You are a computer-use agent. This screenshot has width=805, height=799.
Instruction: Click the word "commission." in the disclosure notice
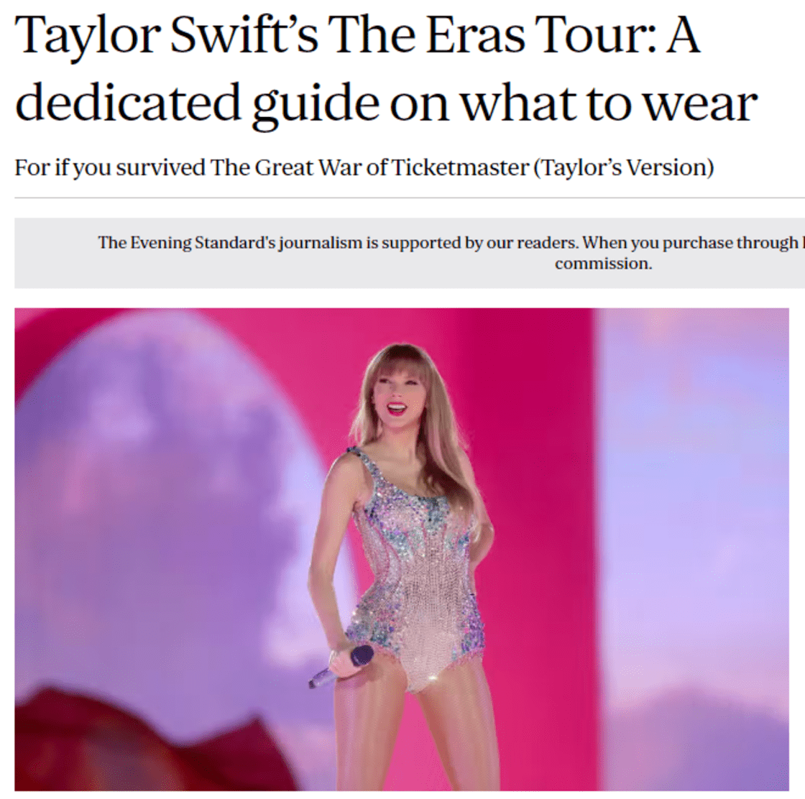pyautogui.click(x=603, y=264)
